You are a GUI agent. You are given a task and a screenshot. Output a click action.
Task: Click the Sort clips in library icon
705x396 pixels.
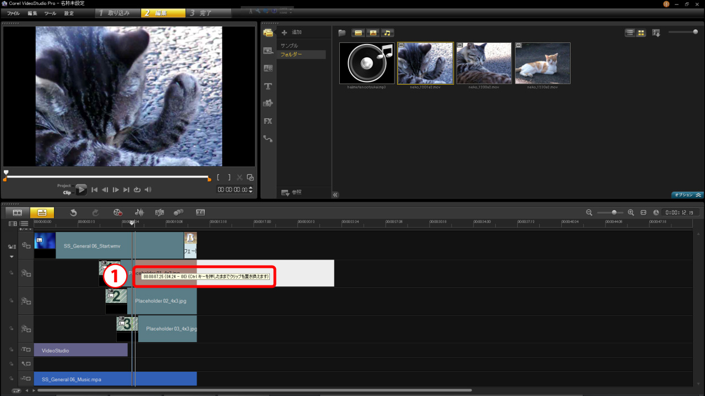pos(656,33)
